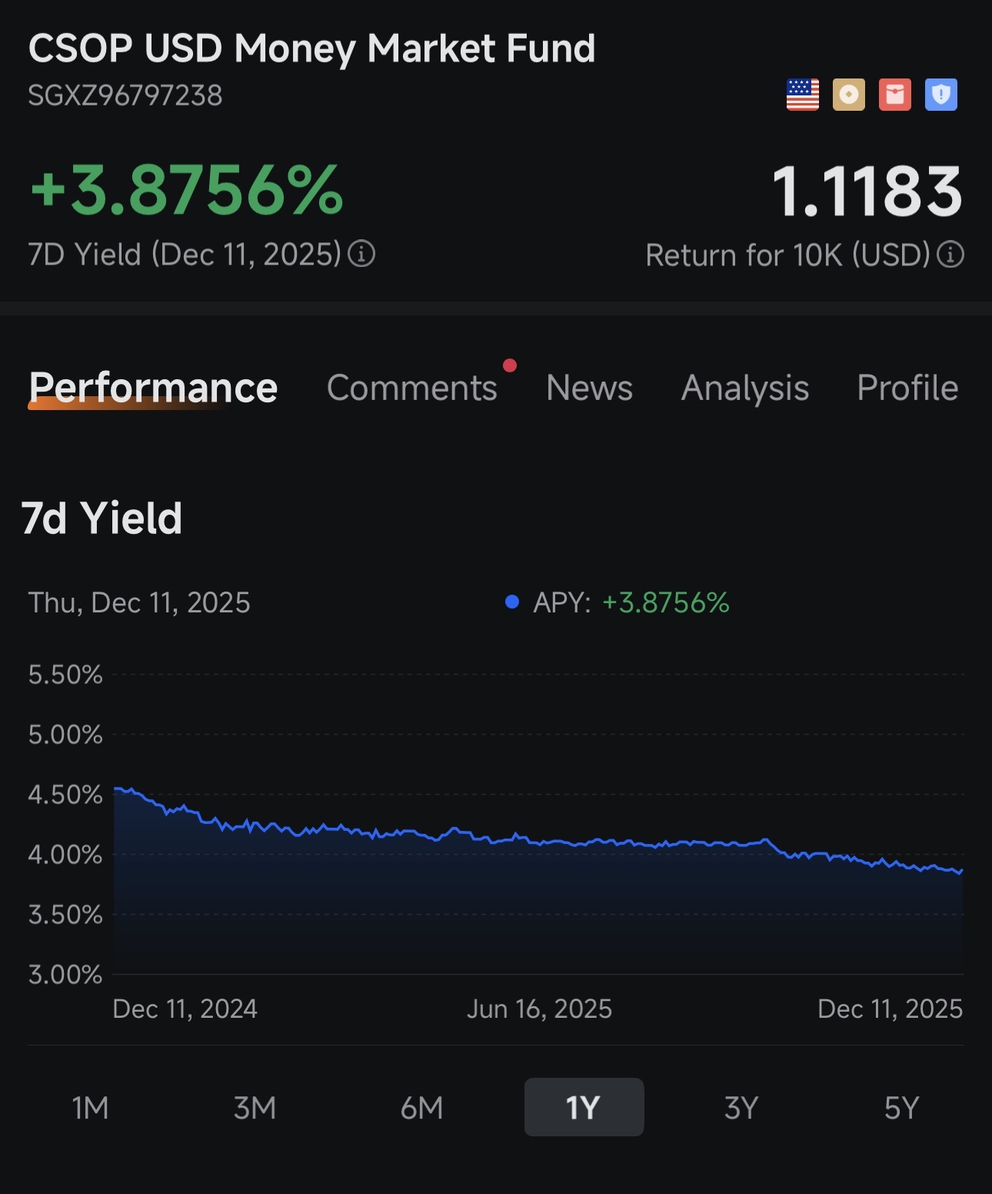This screenshot has width=992, height=1194.
Task: Tap the Return for 10K (USD) label
Action: pos(788,255)
